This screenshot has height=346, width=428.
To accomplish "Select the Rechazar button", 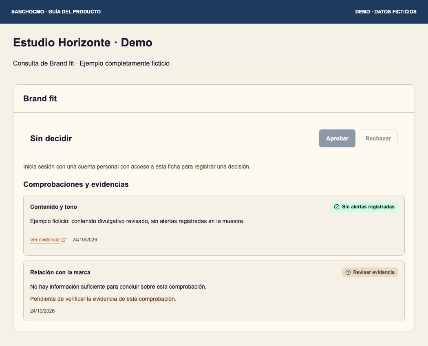I will (x=378, y=138).
